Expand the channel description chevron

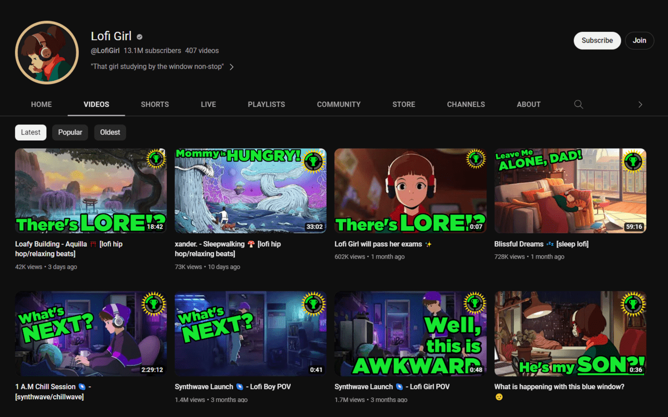click(232, 67)
